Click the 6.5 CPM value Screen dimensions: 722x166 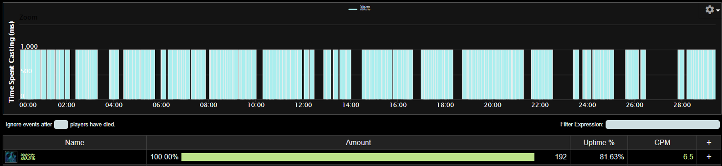pos(688,157)
